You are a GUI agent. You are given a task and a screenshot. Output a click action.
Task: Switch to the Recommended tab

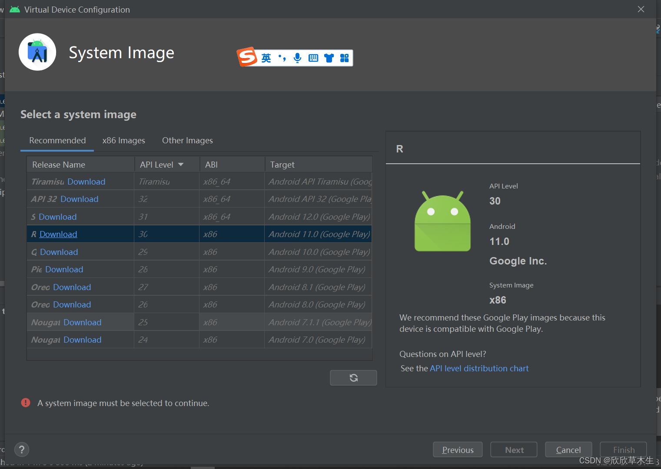57,140
